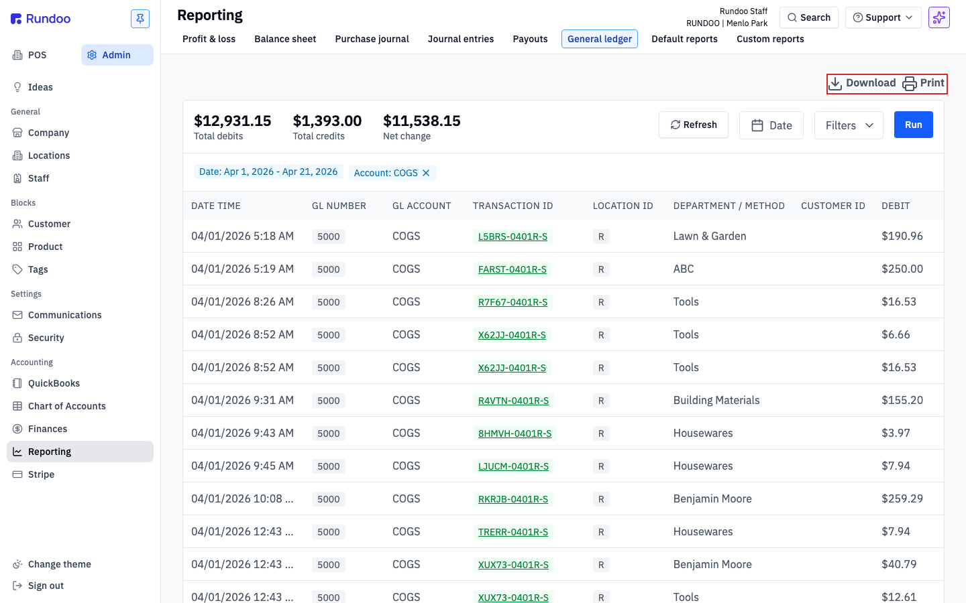Open the AI sparkle assistant icon
Screen dimensions: 966x603
click(939, 17)
